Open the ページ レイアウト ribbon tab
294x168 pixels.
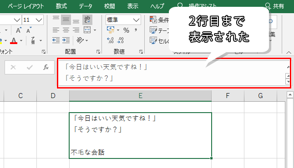tap(26, 6)
